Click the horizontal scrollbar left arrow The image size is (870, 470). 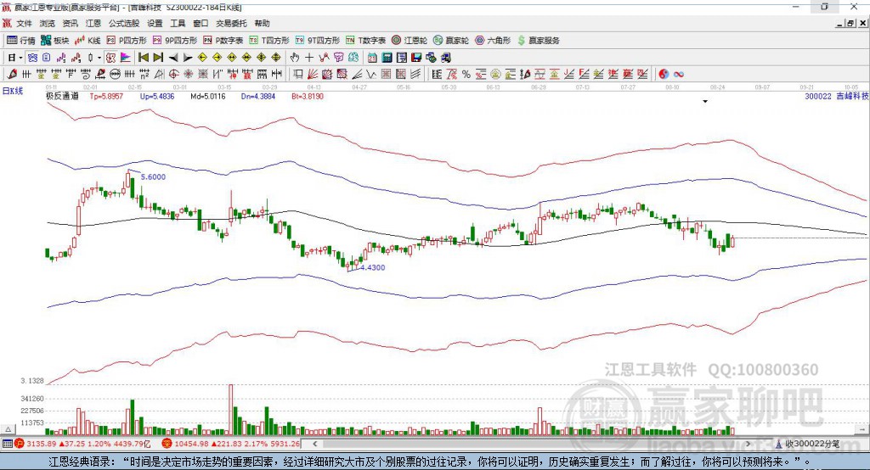pyautogui.click(x=315, y=444)
